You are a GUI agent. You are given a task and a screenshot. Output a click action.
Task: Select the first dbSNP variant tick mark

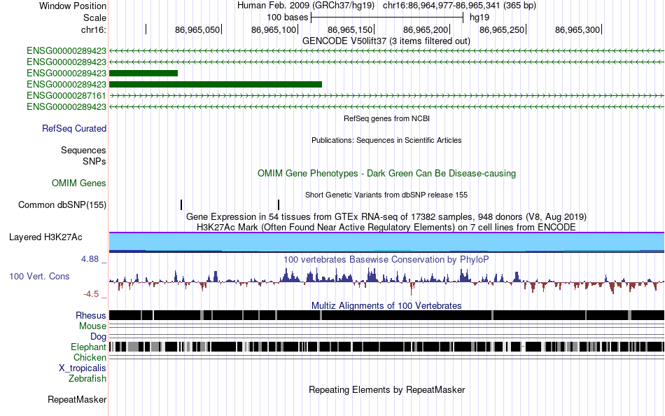point(181,204)
